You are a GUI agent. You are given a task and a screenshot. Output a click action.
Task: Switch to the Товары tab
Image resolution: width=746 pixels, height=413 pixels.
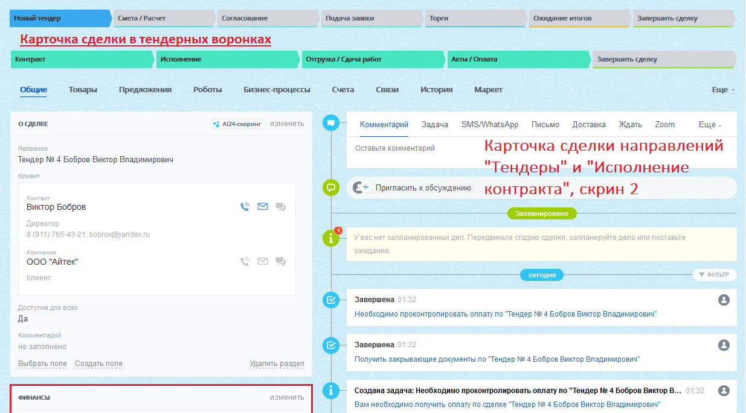[x=83, y=90]
